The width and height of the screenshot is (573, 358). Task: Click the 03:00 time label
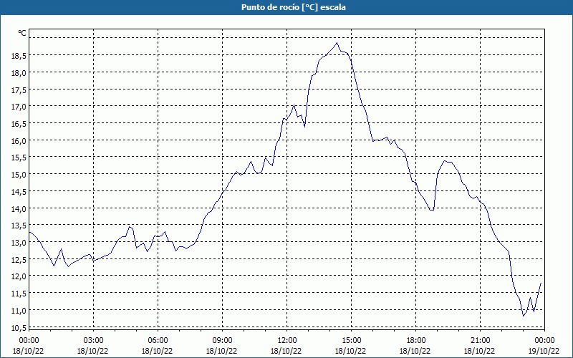coord(93,341)
